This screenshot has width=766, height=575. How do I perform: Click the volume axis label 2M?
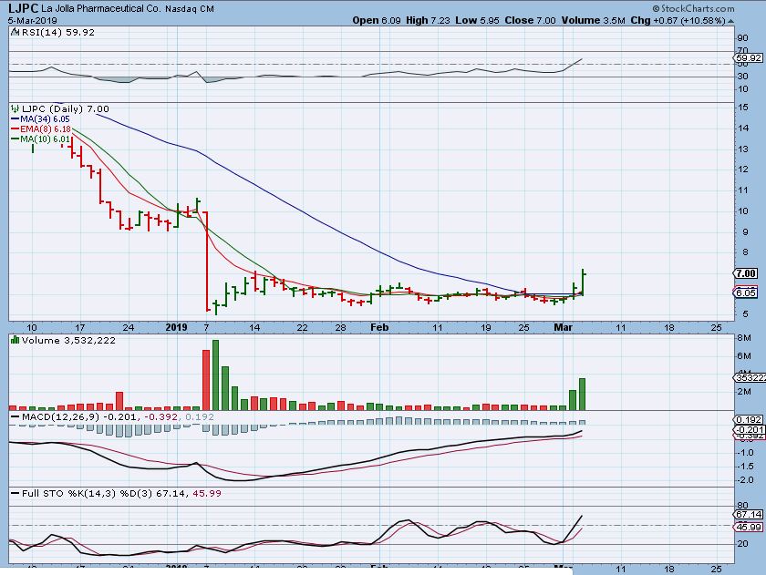[x=743, y=392]
